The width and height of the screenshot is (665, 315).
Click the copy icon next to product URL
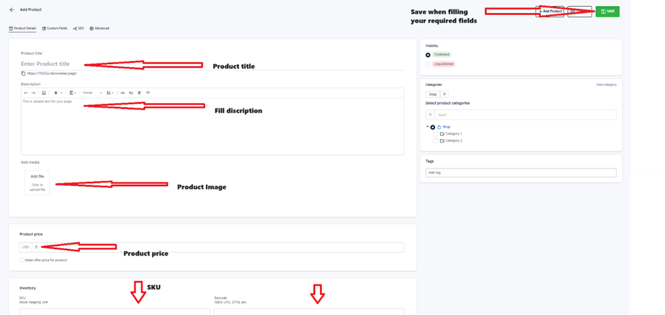point(23,73)
